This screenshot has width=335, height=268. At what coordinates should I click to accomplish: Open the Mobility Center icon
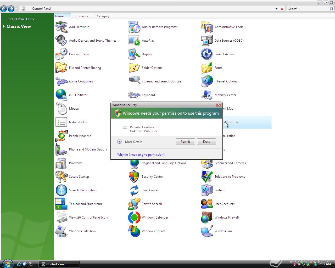point(207,95)
